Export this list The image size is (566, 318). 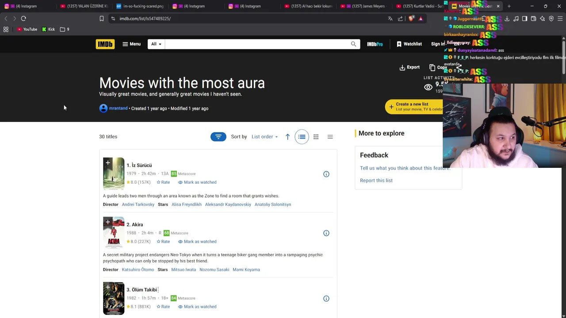coord(409,67)
